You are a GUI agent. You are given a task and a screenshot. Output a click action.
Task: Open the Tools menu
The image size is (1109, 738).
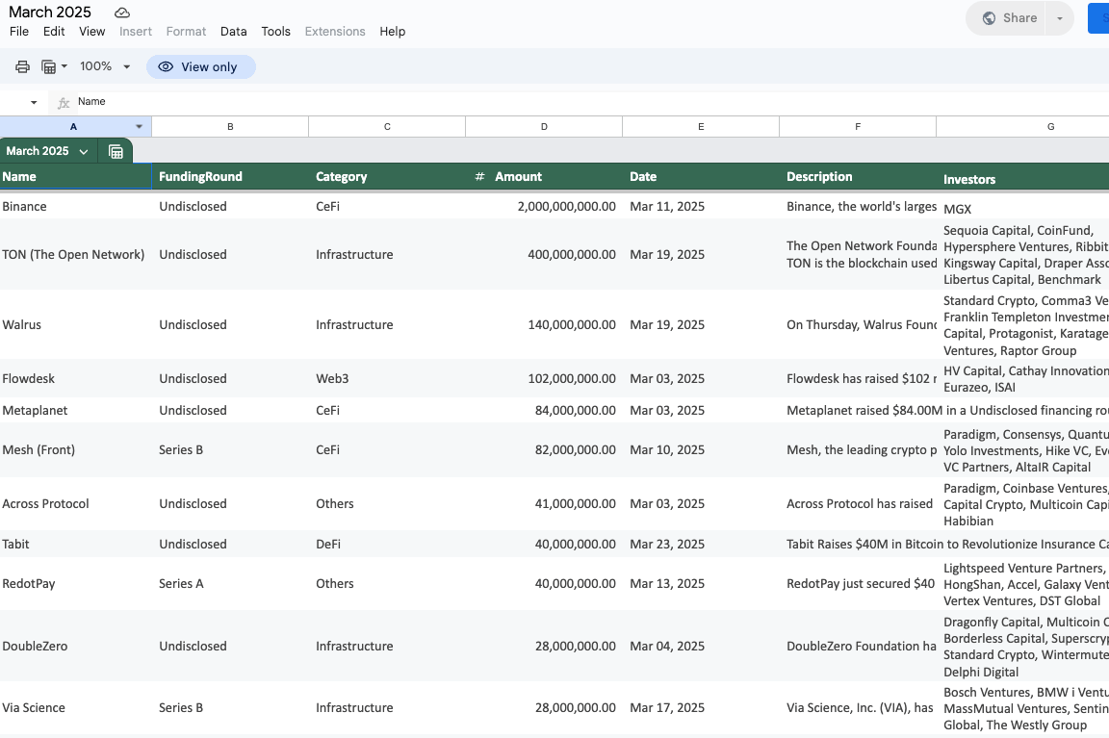(x=276, y=31)
